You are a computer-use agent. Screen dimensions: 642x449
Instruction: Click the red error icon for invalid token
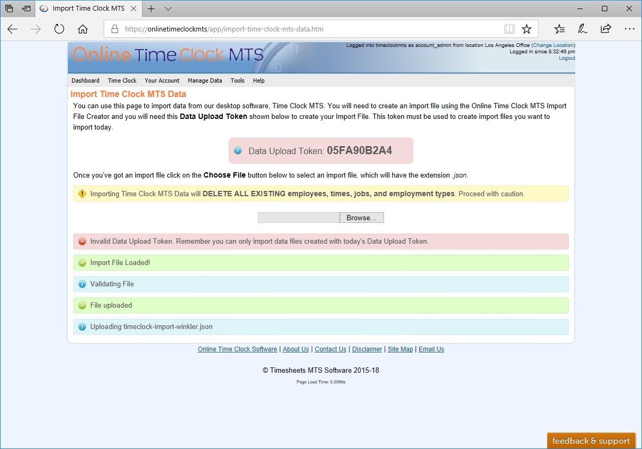coord(82,242)
